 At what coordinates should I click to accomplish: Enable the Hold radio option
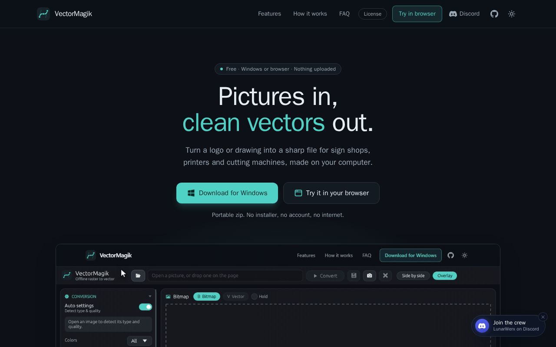point(255,297)
